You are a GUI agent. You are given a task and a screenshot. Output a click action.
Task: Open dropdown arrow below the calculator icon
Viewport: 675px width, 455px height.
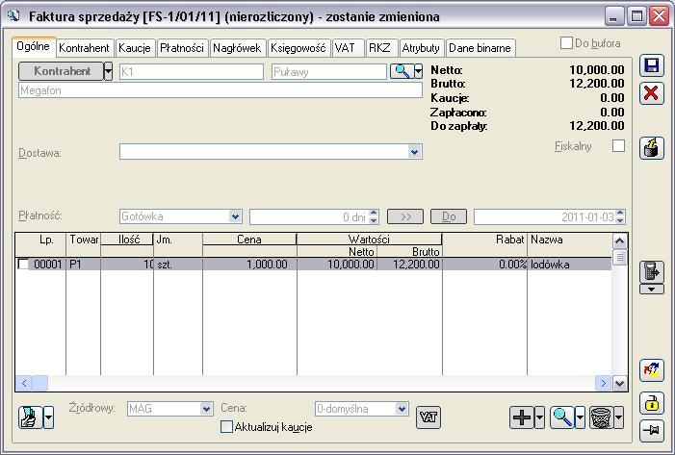pyautogui.click(x=651, y=290)
